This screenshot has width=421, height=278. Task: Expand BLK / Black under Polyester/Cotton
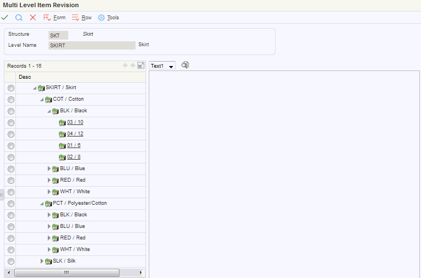click(x=49, y=215)
